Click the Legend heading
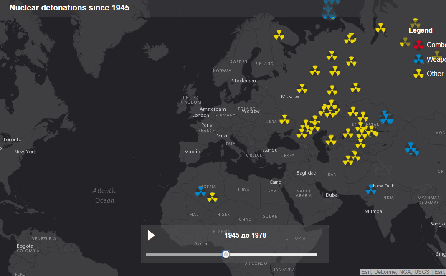Image resolution: width=446 pixels, height=276 pixels. [421, 30]
